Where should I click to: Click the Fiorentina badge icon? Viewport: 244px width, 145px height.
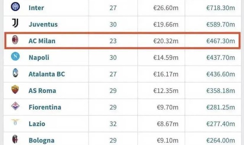pyautogui.click(x=15, y=106)
